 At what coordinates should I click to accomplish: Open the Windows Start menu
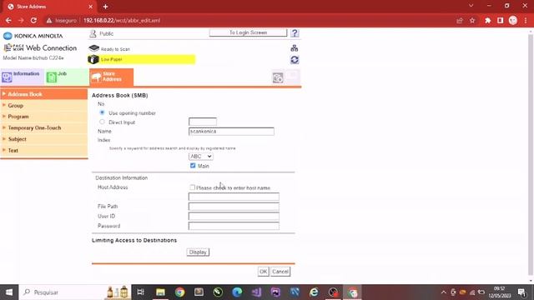pyautogui.click(x=9, y=292)
